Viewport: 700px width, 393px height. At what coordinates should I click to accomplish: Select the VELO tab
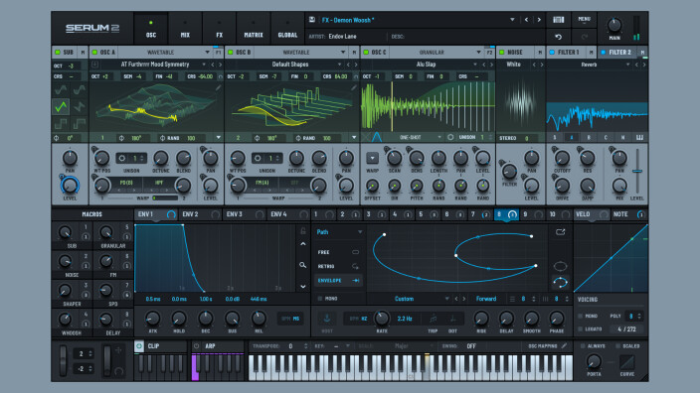[x=591, y=214]
